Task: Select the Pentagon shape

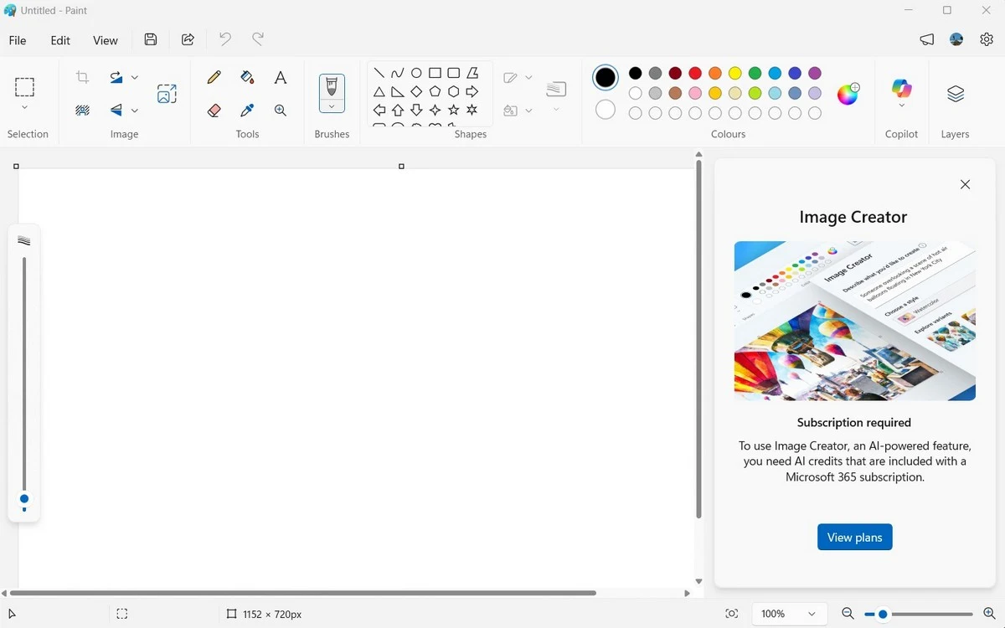Action: point(435,92)
